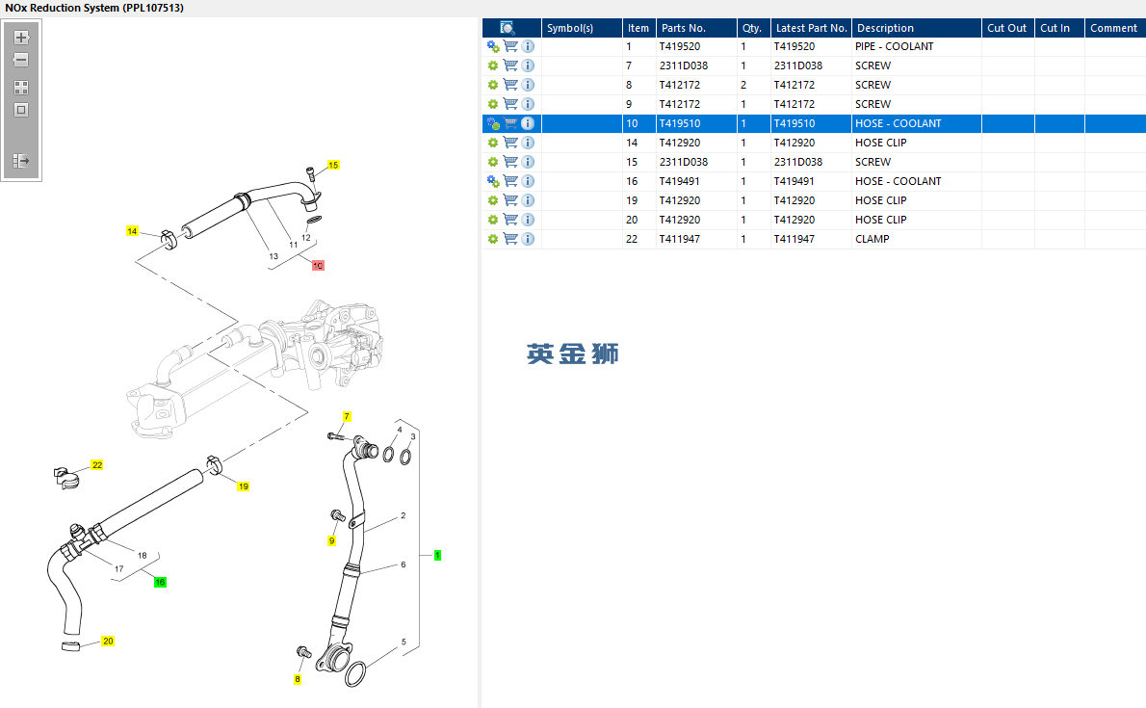Show info for item 9 SCREW
Screen dimensions: 1146x708
[528, 104]
